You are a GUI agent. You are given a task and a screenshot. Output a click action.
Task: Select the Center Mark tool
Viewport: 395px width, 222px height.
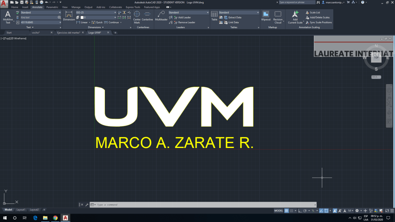click(137, 17)
